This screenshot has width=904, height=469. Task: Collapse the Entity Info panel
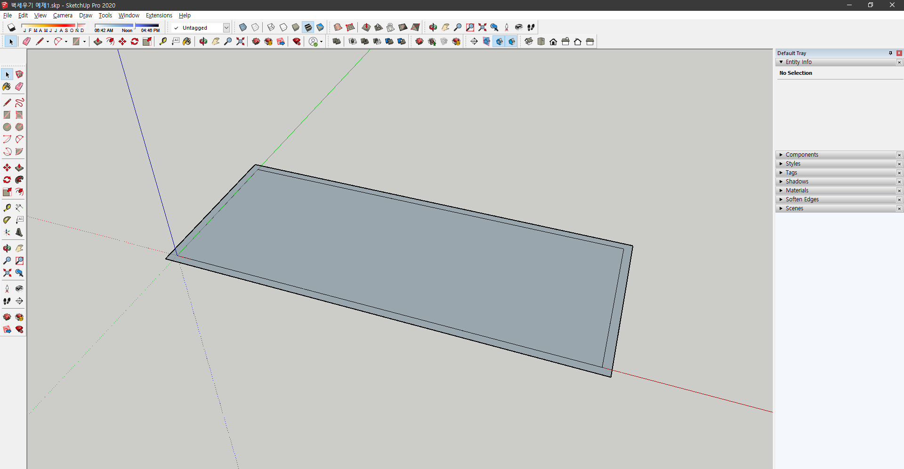[781, 62]
